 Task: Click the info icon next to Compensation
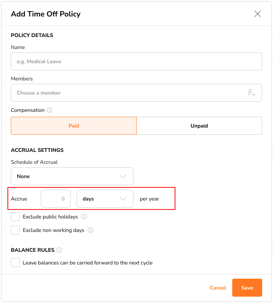point(49,110)
